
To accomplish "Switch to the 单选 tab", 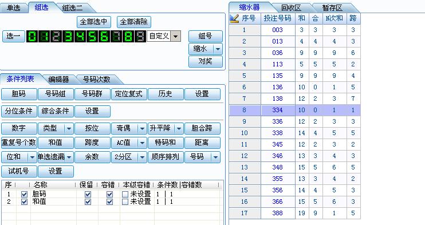I will tap(13, 7).
